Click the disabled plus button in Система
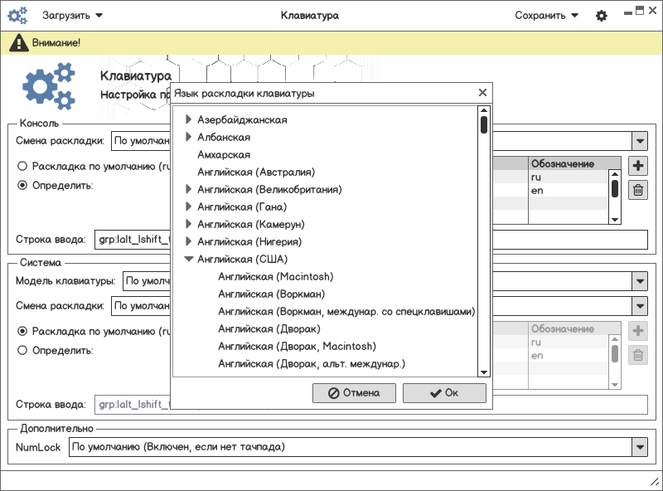The width and height of the screenshot is (663, 491). pyautogui.click(x=637, y=331)
